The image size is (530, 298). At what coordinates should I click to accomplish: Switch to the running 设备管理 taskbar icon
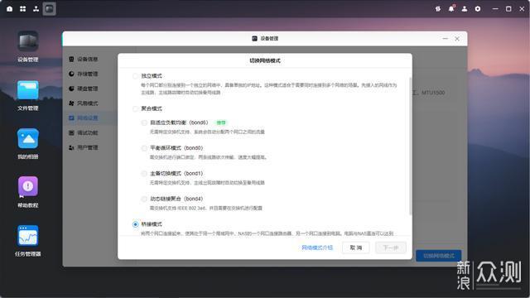click(50, 9)
